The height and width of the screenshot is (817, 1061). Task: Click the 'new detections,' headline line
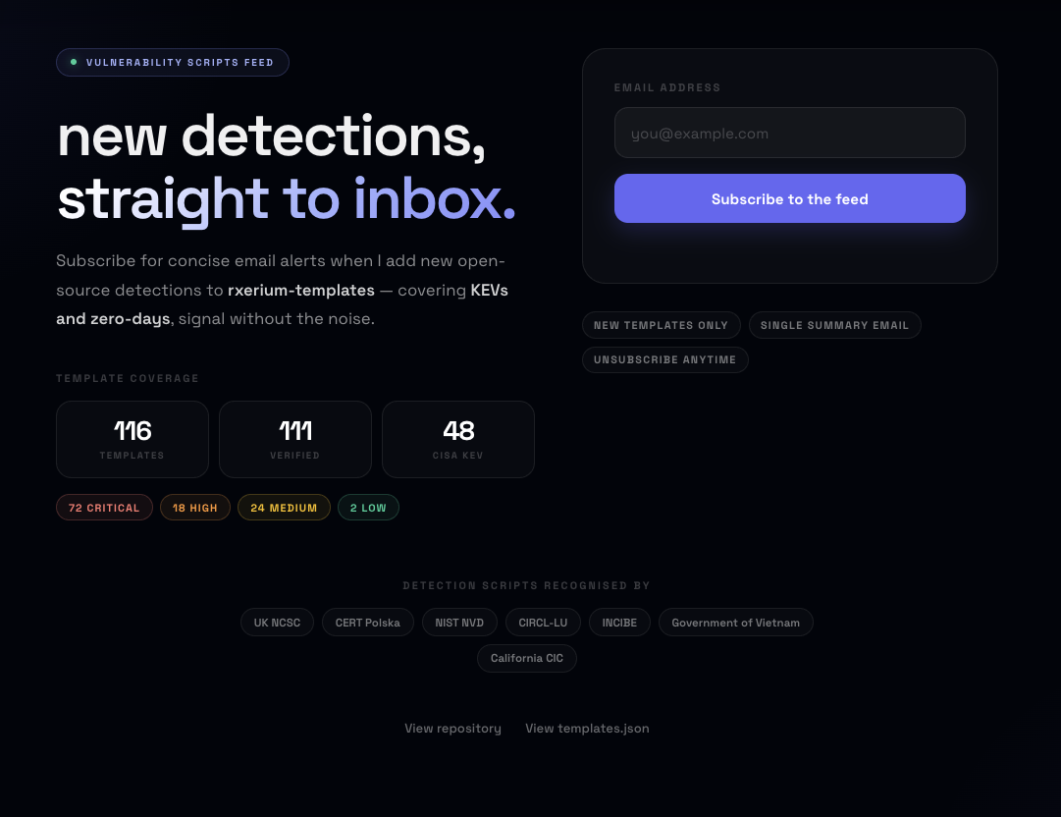tap(271, 137)
